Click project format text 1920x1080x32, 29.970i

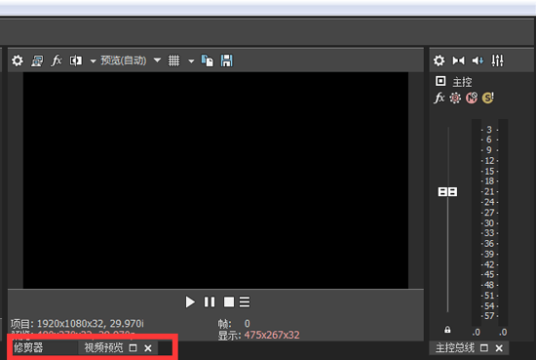click(91, 323)
